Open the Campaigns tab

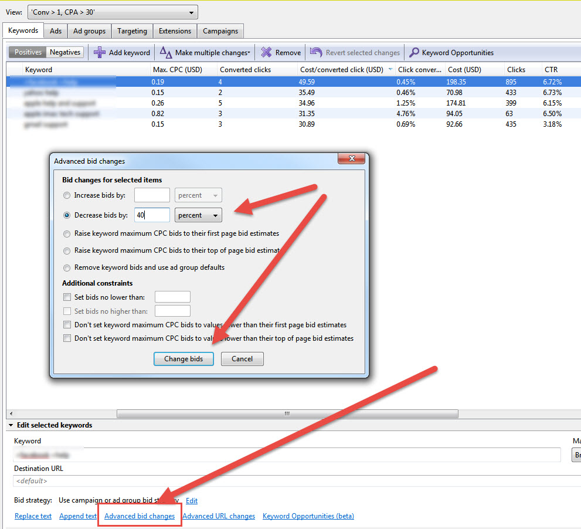point(220,31)
